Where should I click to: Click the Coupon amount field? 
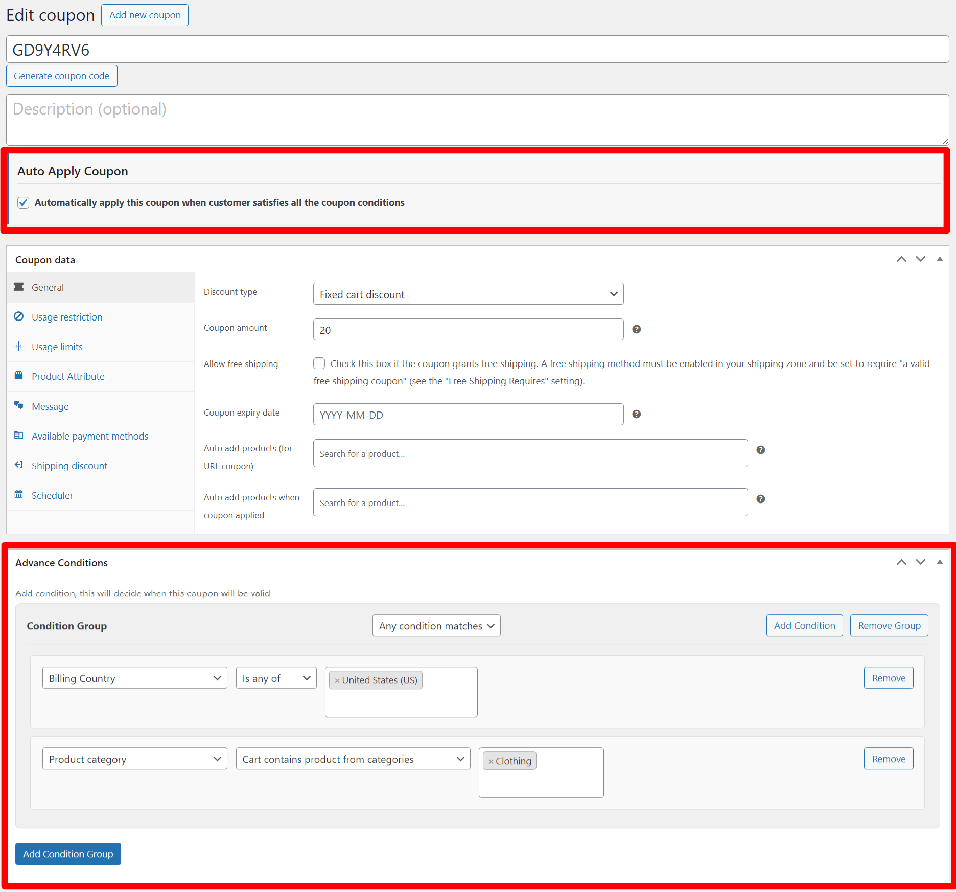468,330
